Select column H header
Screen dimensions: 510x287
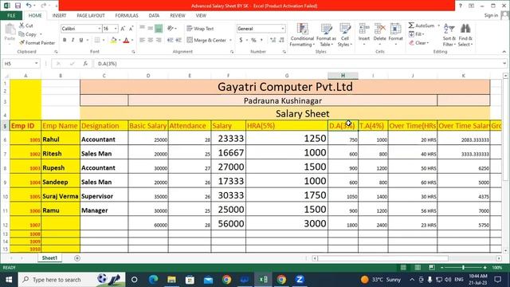coord(343,76)
